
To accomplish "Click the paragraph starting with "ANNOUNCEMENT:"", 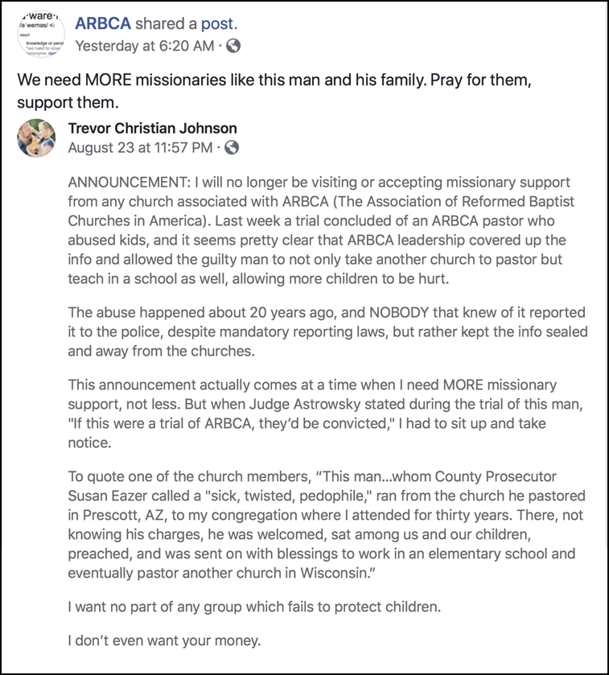I will tap(322, 230).
